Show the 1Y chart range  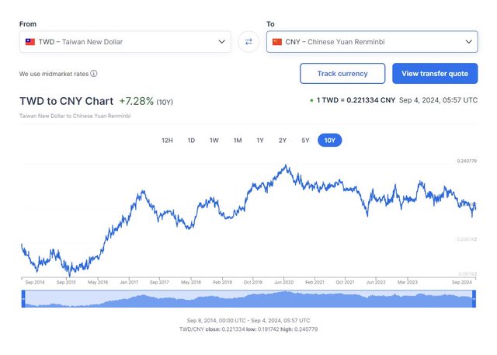pyautogui.click(x=260, y=141)
